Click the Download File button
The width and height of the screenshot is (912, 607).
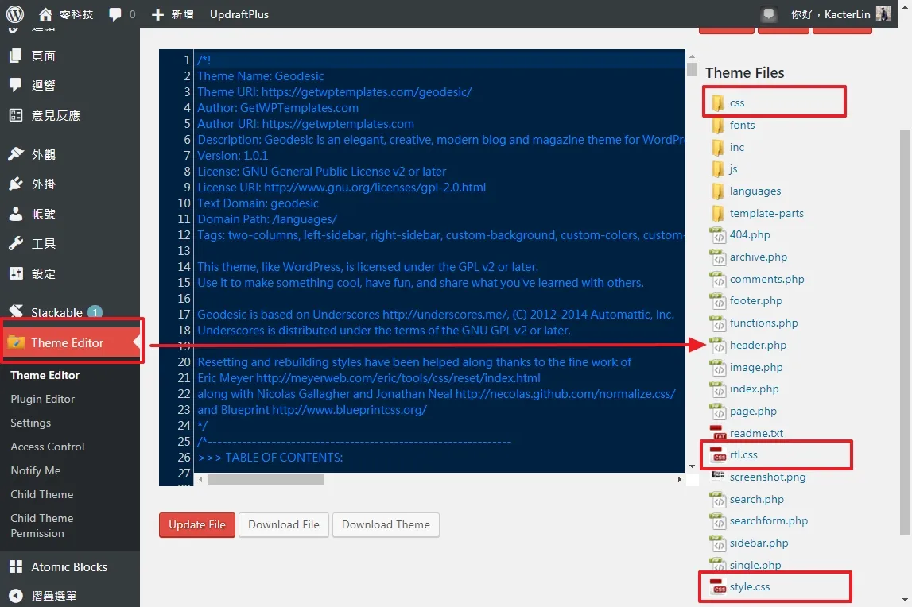(x=284, y=525)
